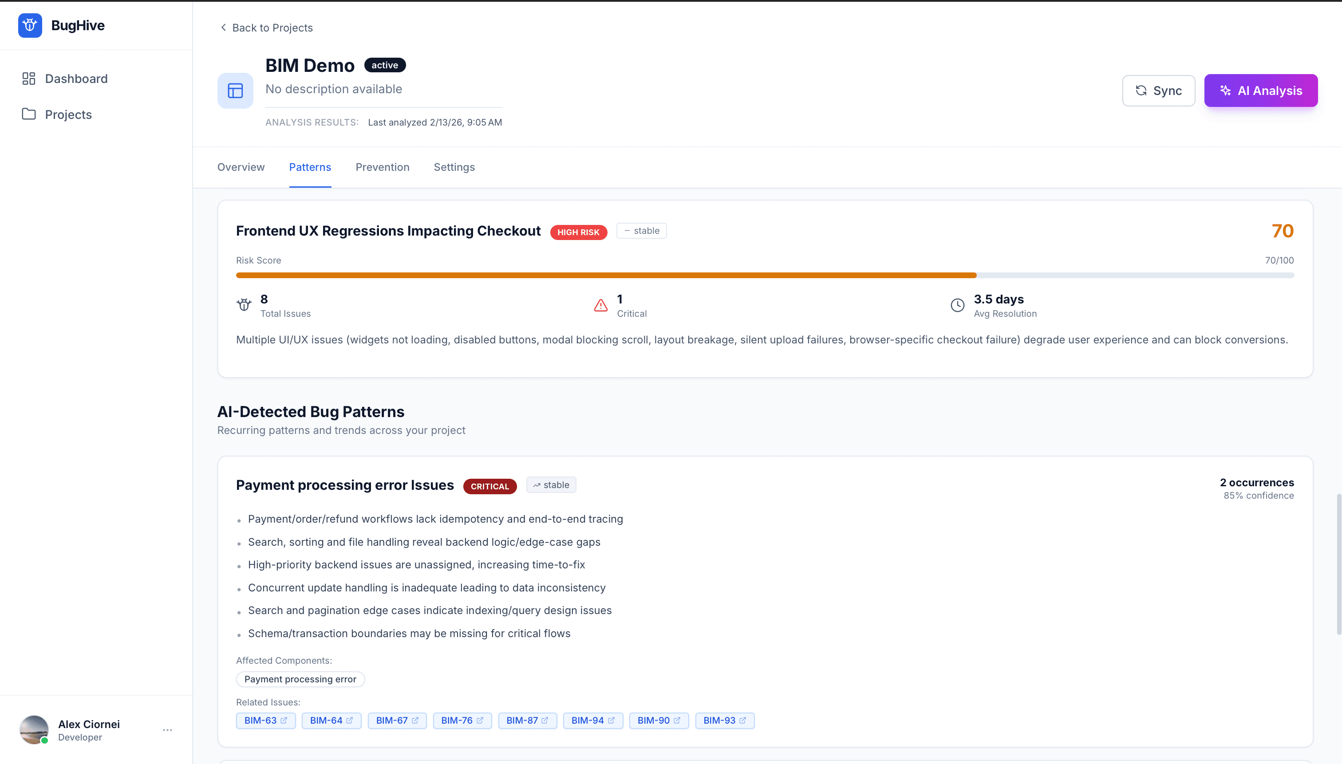Click the page scrollbar on the right edge
Screen dimensions: 1342x764
pos(1338,564)
